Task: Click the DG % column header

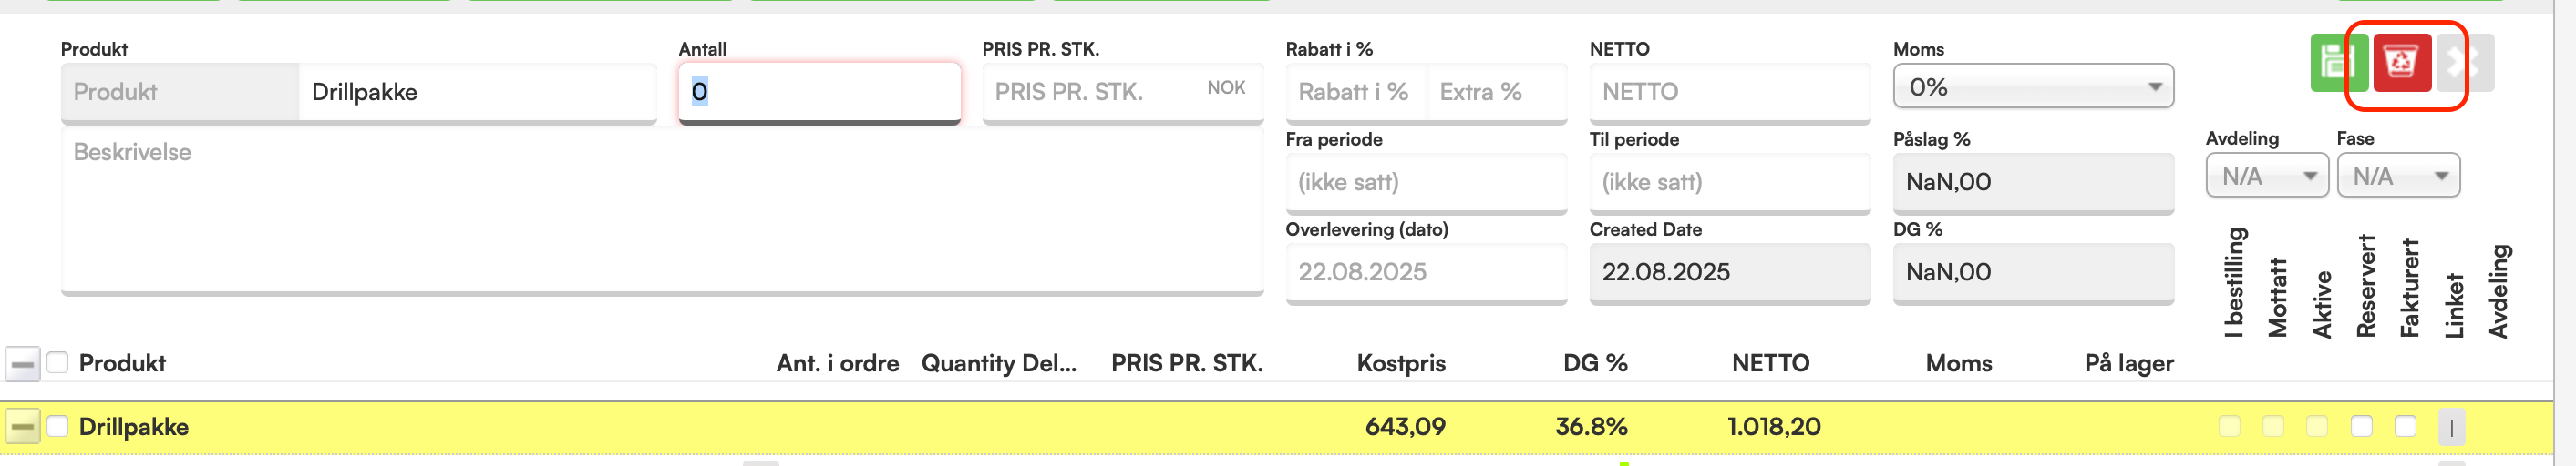Action: 1595,363
